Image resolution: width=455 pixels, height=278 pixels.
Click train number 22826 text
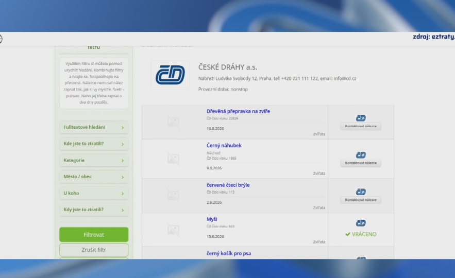[222, 118]
